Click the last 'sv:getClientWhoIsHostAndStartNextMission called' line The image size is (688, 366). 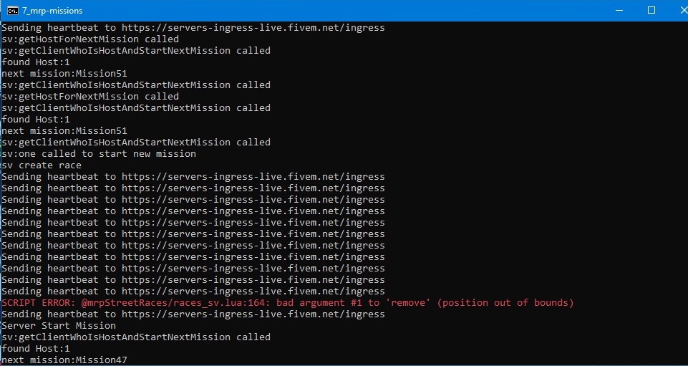point(136,337)
